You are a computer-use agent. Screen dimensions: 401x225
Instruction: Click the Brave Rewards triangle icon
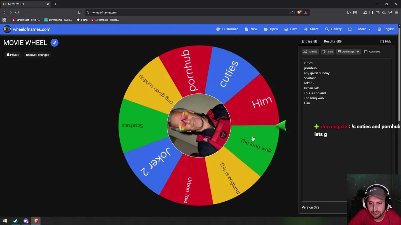point(306,12)
